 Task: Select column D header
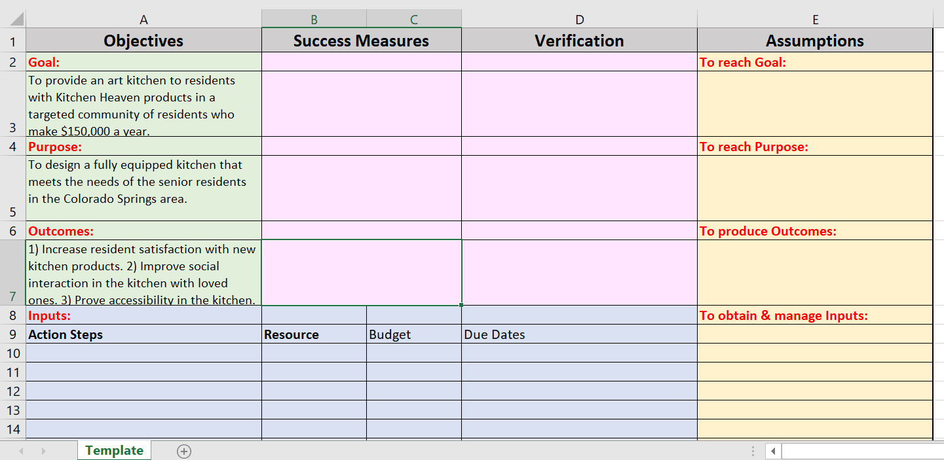point(579,19)
